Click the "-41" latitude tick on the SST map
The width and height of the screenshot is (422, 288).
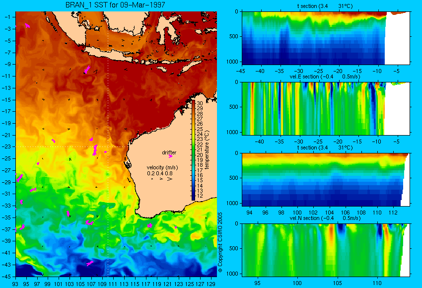[7, 253]
